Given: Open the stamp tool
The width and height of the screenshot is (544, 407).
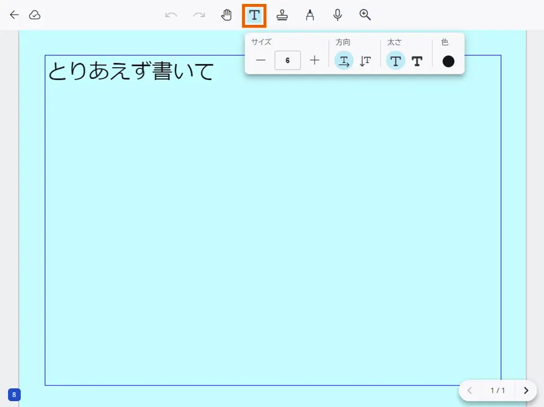Looking at the screenshot, I should (282, 15).
